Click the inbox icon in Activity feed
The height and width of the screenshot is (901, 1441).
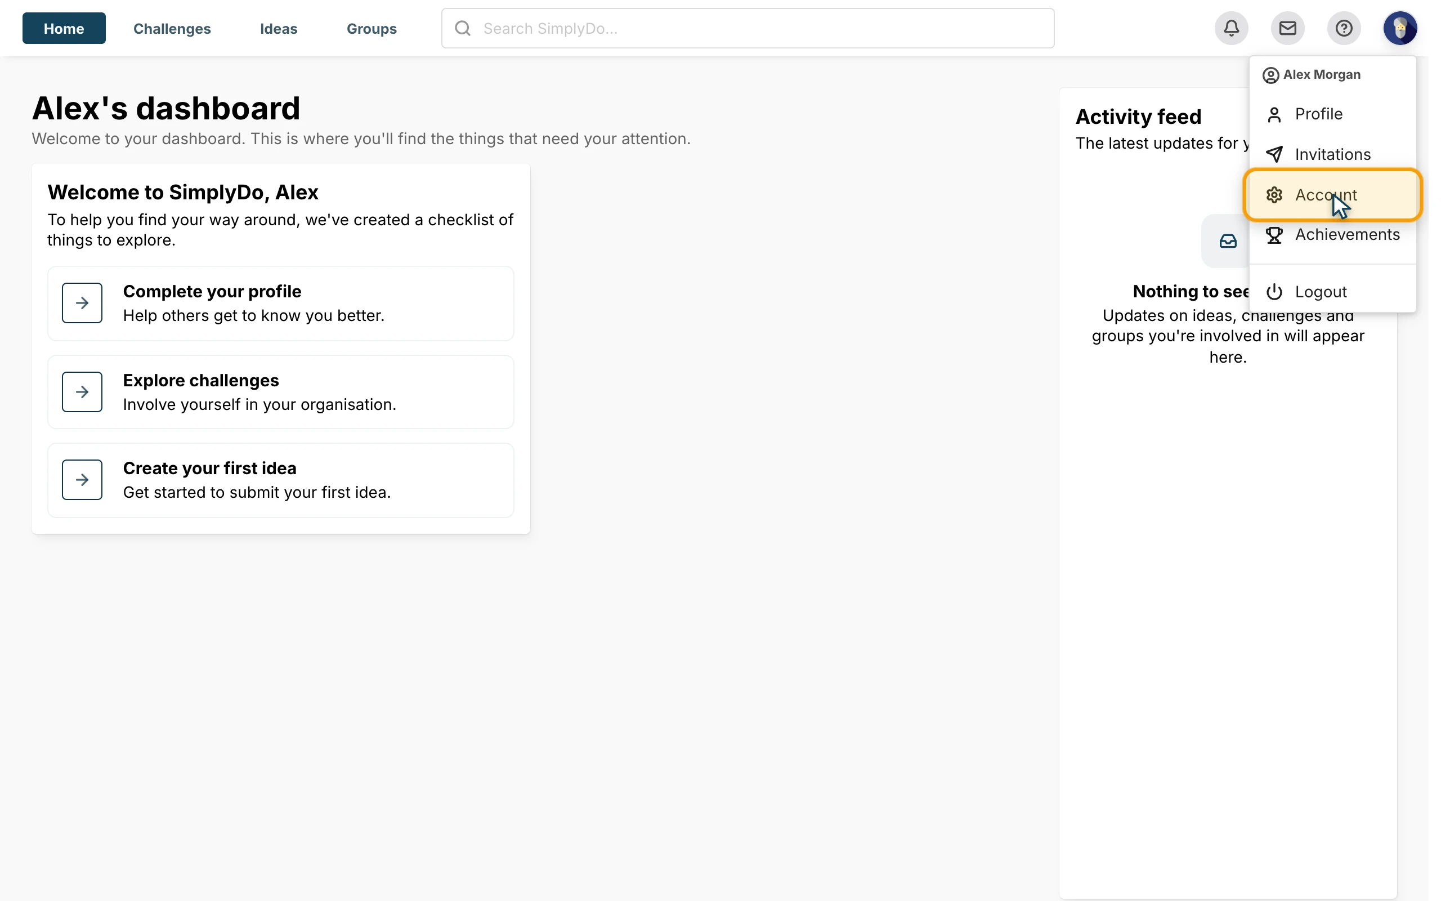click(1228, 241)
